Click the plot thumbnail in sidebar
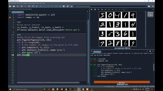Screen dimensions: 163x91 [150, 14]
